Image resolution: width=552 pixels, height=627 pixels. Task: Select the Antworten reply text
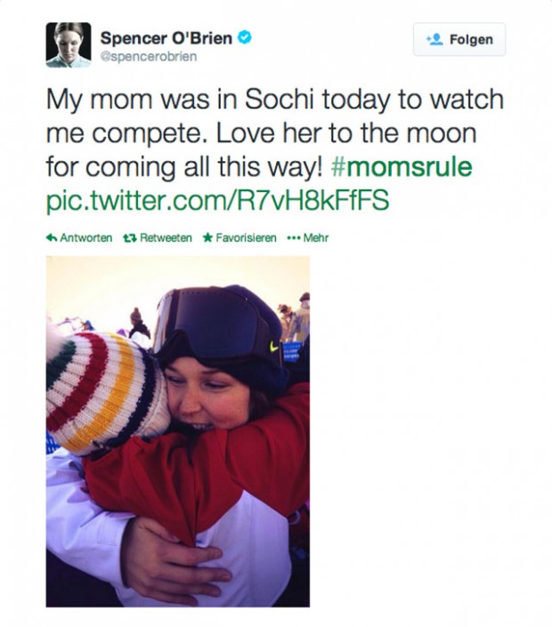click(85, 238)
